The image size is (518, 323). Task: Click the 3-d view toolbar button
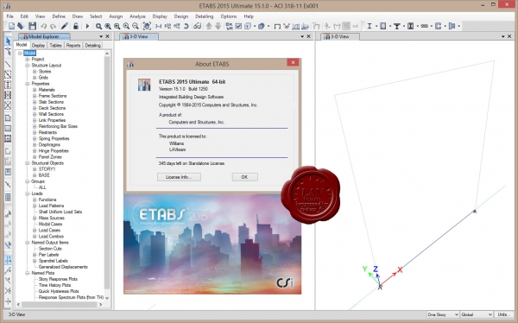[158, 26]
